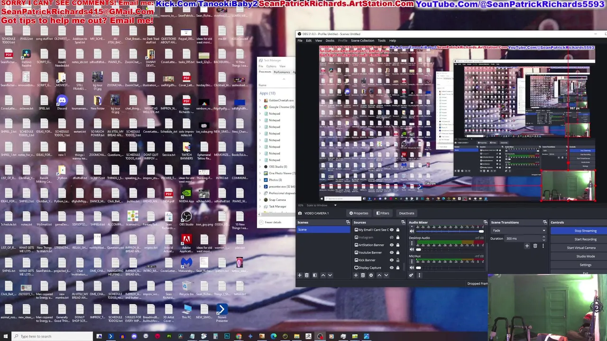Hide the Display Capture source
607x341 pixels.
(x=392, y=268)
